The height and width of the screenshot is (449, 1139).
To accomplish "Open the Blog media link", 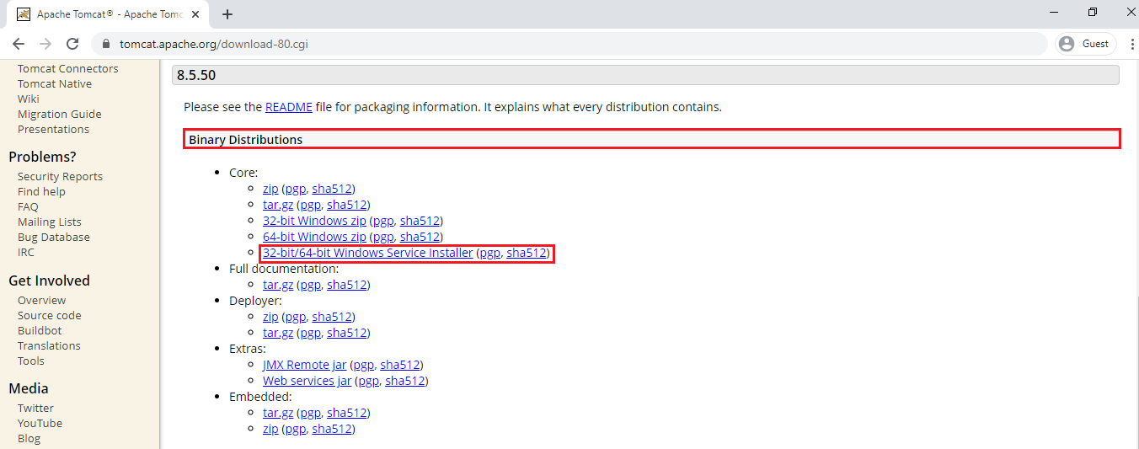I will [29, 439].
